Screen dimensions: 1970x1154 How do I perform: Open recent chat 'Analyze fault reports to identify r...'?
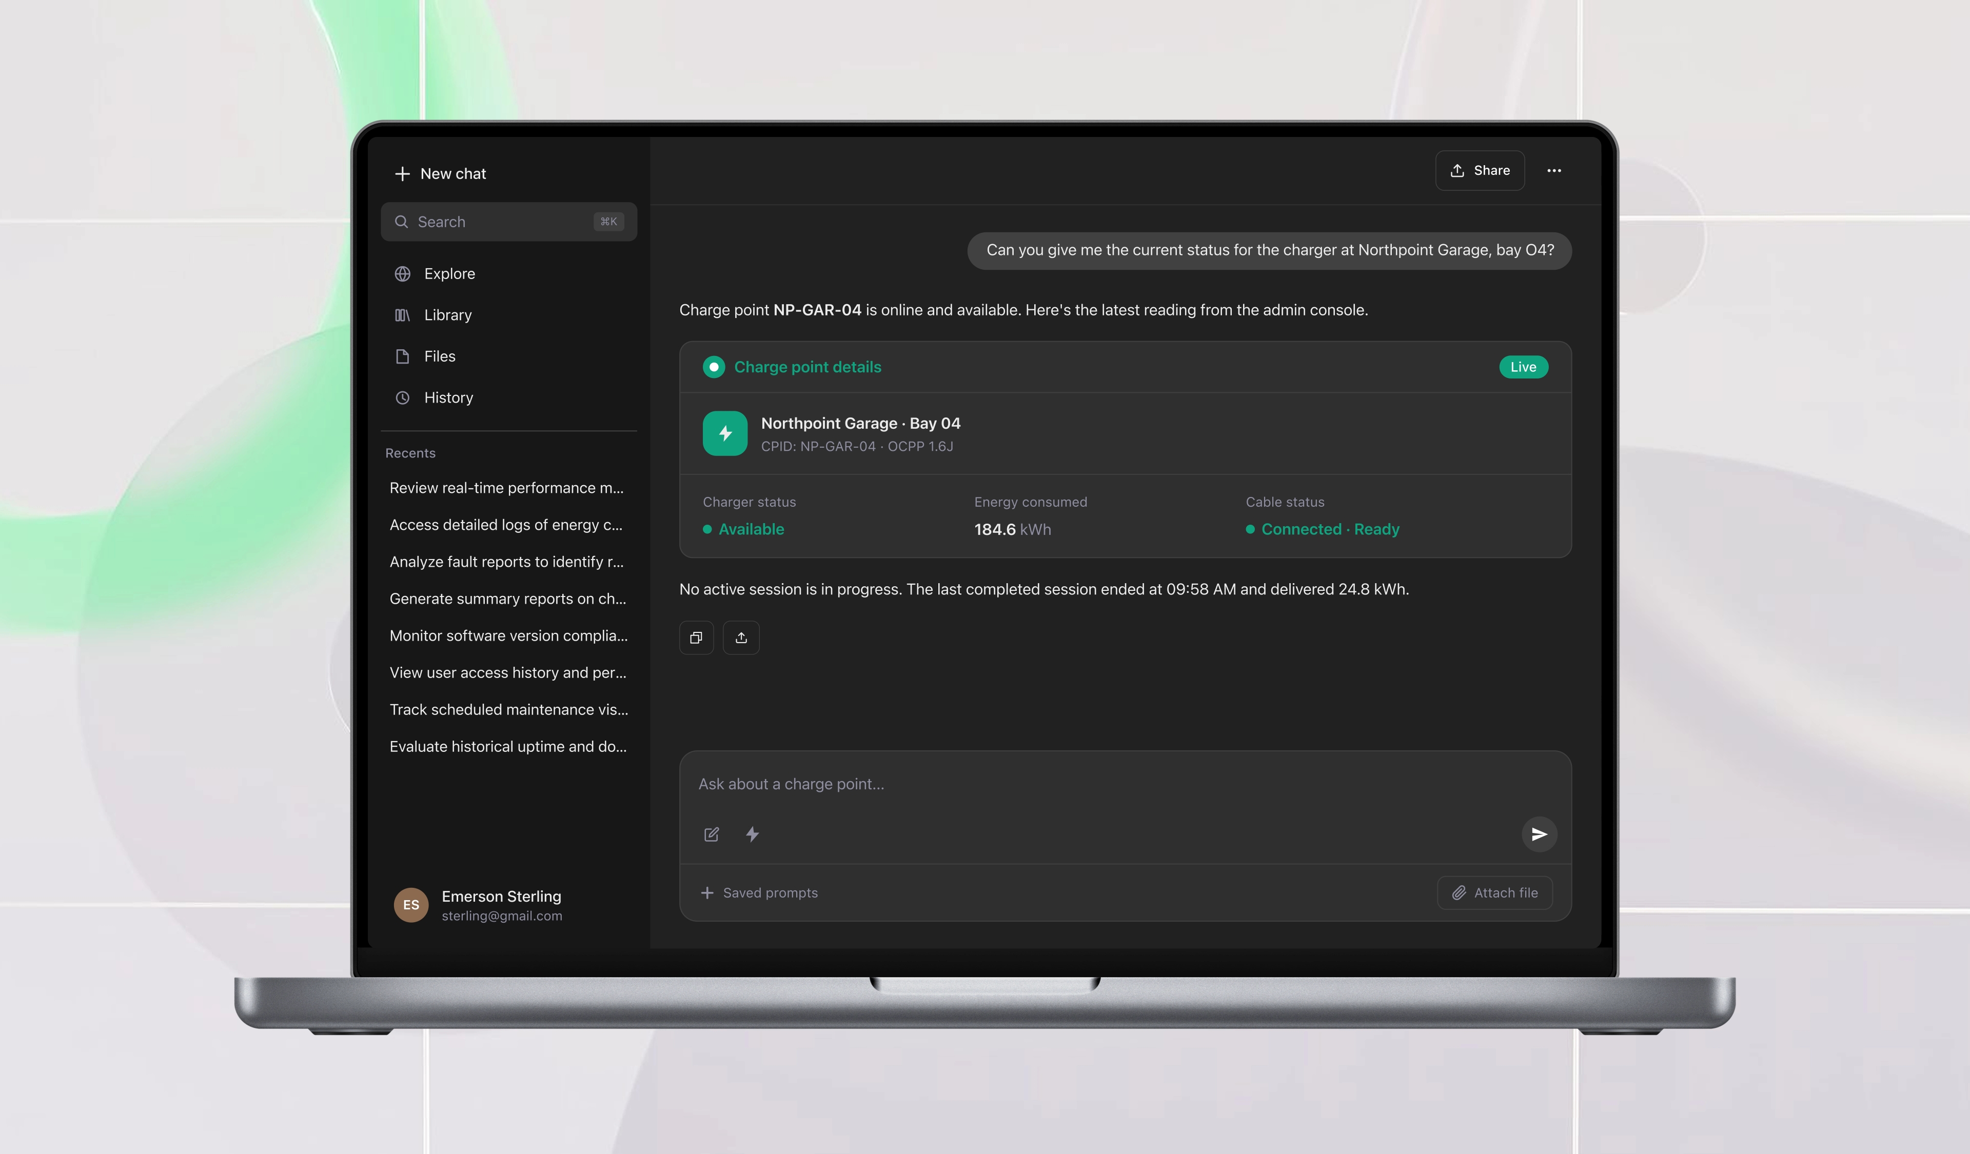506,562
